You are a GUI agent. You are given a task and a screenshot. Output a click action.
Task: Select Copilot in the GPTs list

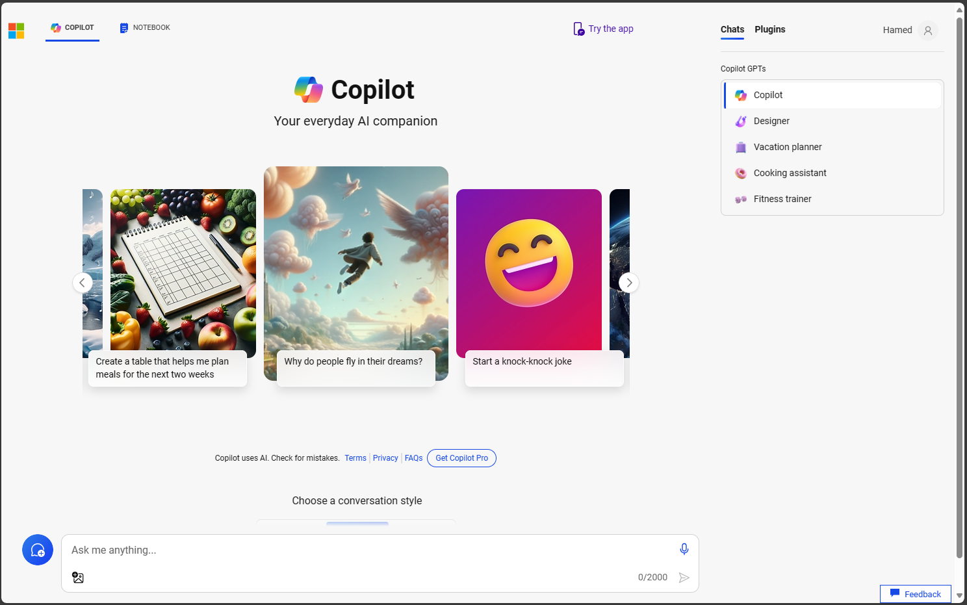point(832,95)
